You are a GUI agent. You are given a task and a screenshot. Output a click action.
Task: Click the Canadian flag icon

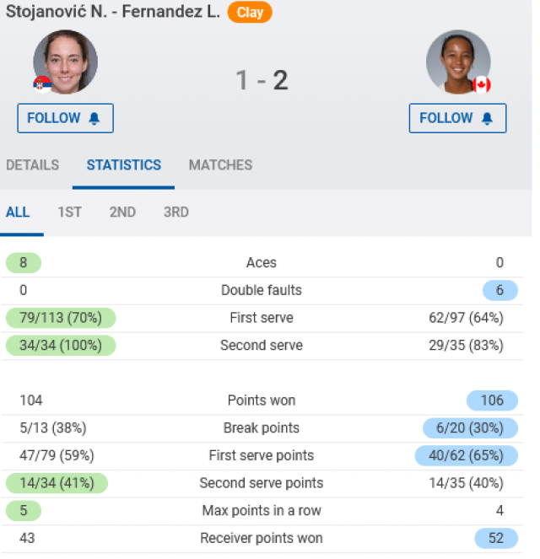tap(482, 84)
